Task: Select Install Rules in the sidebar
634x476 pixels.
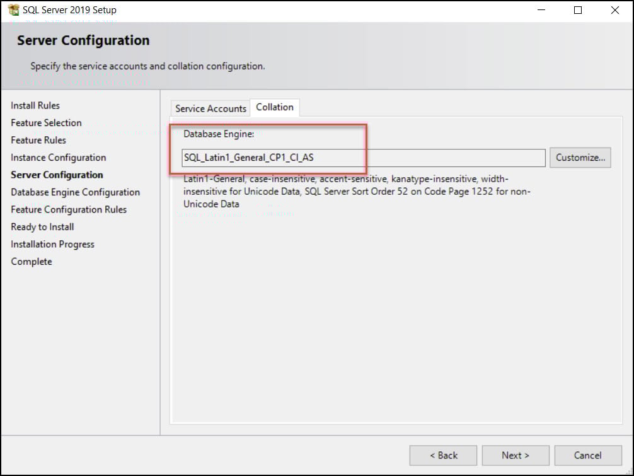Action: click(35, 105)
